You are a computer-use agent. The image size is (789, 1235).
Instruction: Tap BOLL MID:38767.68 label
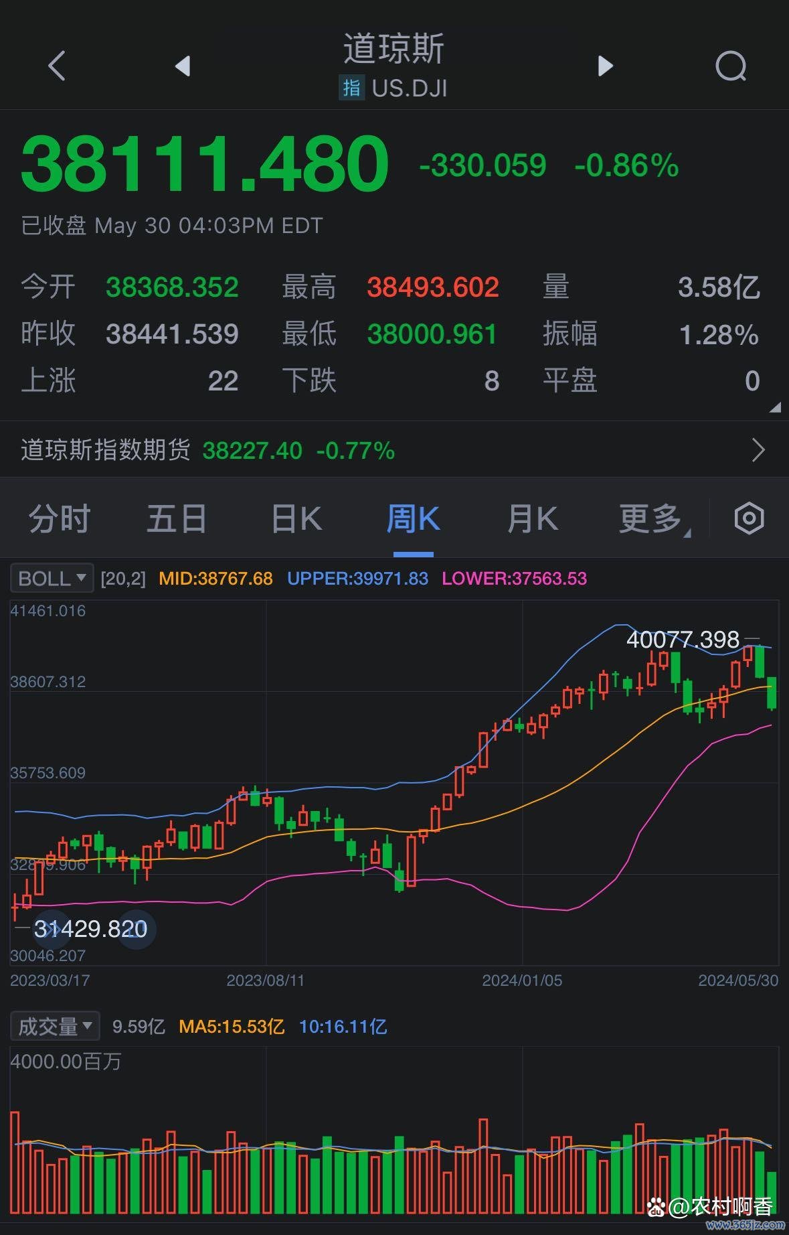215,578
